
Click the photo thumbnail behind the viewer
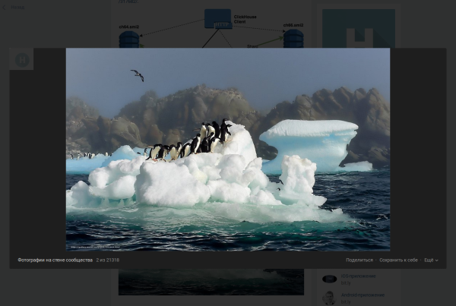[211, 282]
